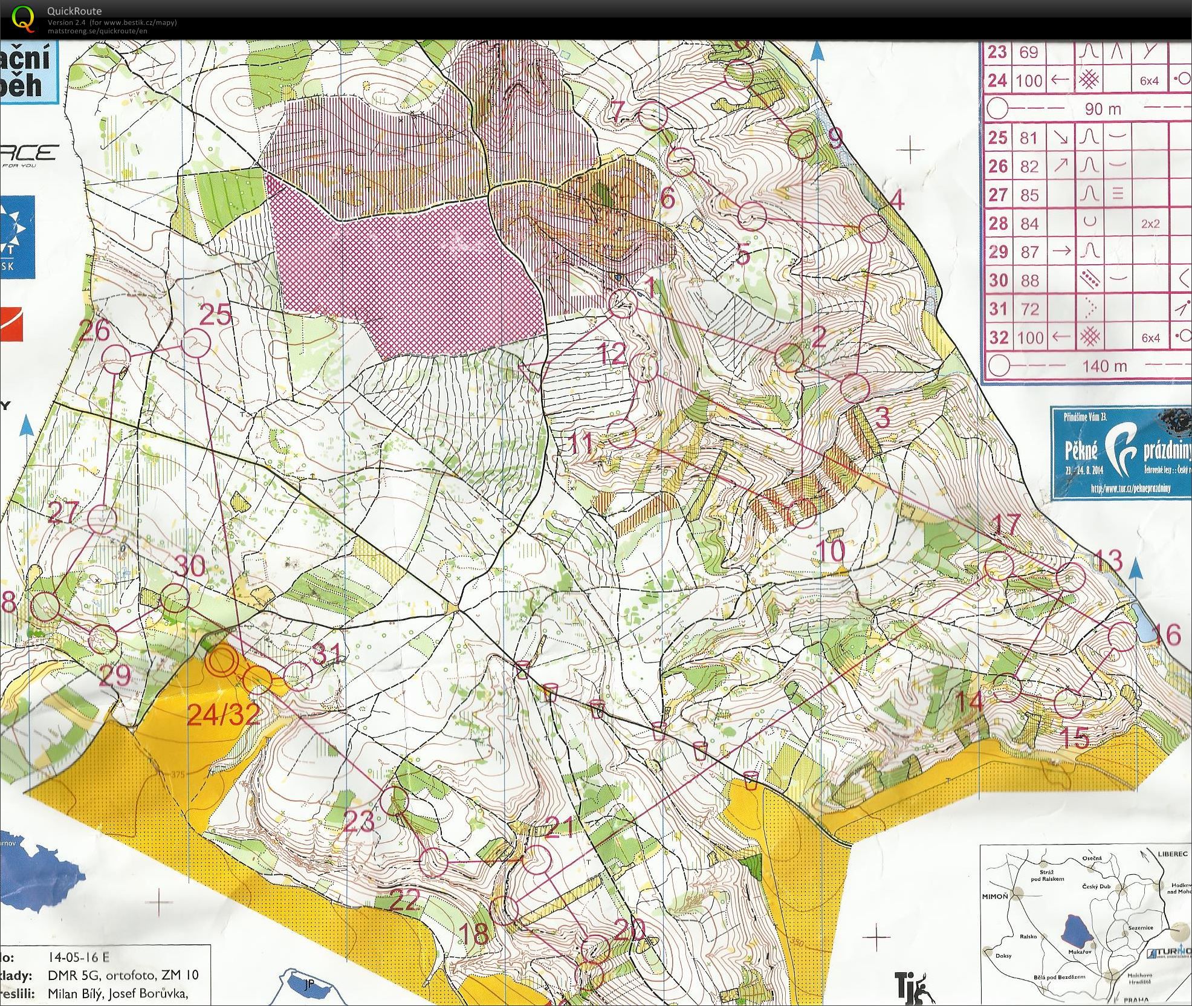Click Český Dub on the locator map

pos(1096,886)
